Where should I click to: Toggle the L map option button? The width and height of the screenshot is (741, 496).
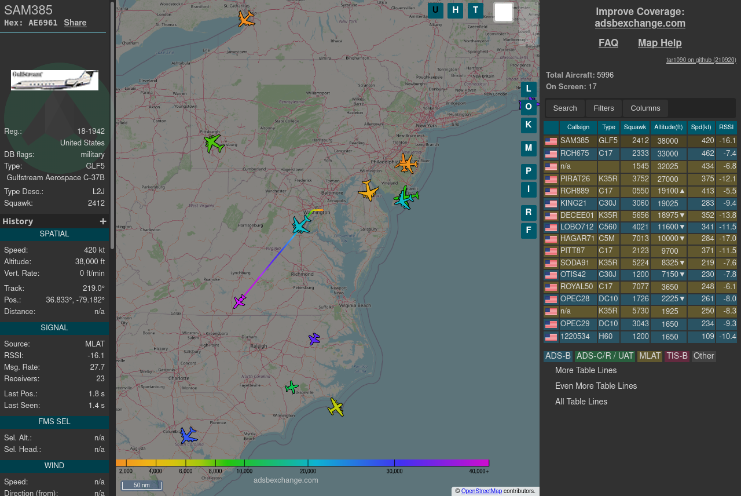click(529, 89)
